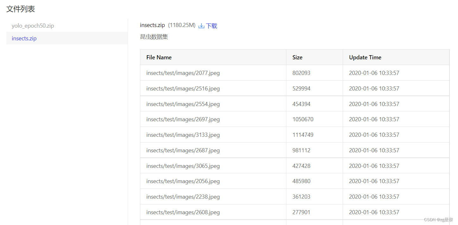Click the size value 454394
The height and width of the screenshot is (225, 458).
301,104
